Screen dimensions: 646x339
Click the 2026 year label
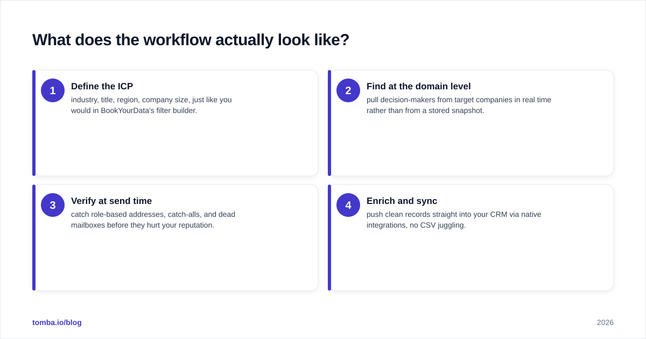(x=605, y=322)
